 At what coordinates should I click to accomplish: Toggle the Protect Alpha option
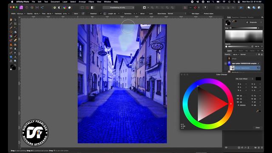(x=209, y=14)
